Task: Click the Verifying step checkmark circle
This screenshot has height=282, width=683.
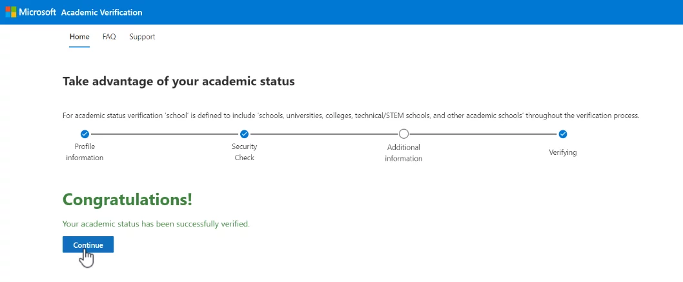Action: pyautogui.click(x=563, y=134)
